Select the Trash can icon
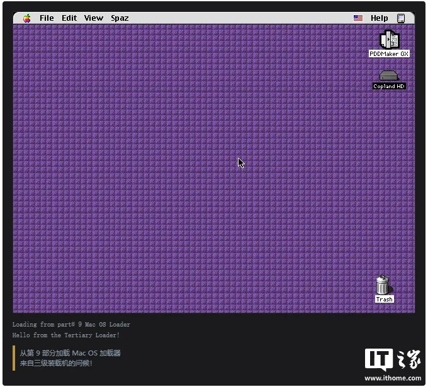428x387 pixels. 383,284
